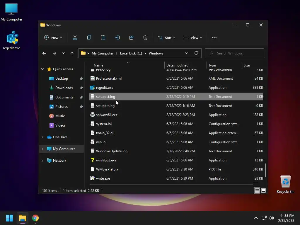Go up one folder level arrow
Image resolution: width=300 pixels, height=225 pixels.
(72, 53)
